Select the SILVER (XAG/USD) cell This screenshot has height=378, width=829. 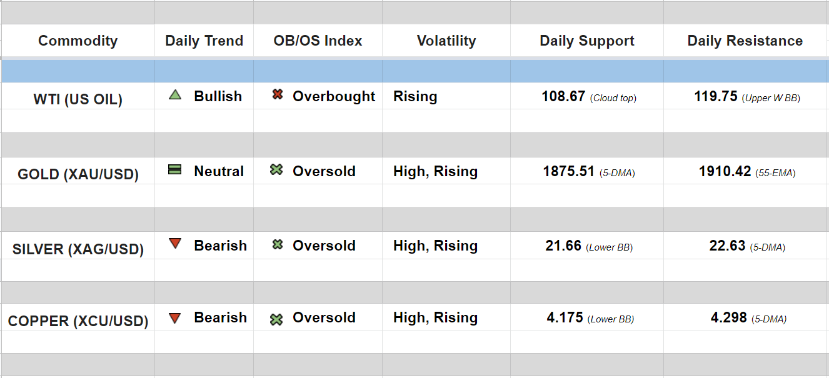click(78, 249)
